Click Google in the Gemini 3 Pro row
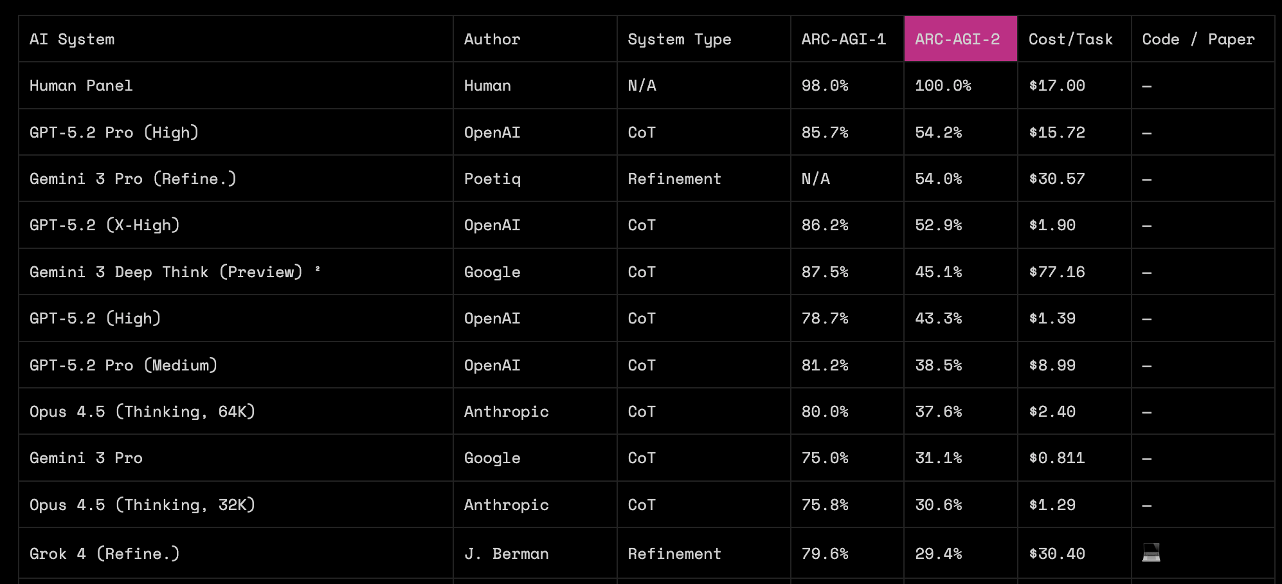The width and height of the screenshot is (1282, 584). [491, 458]
